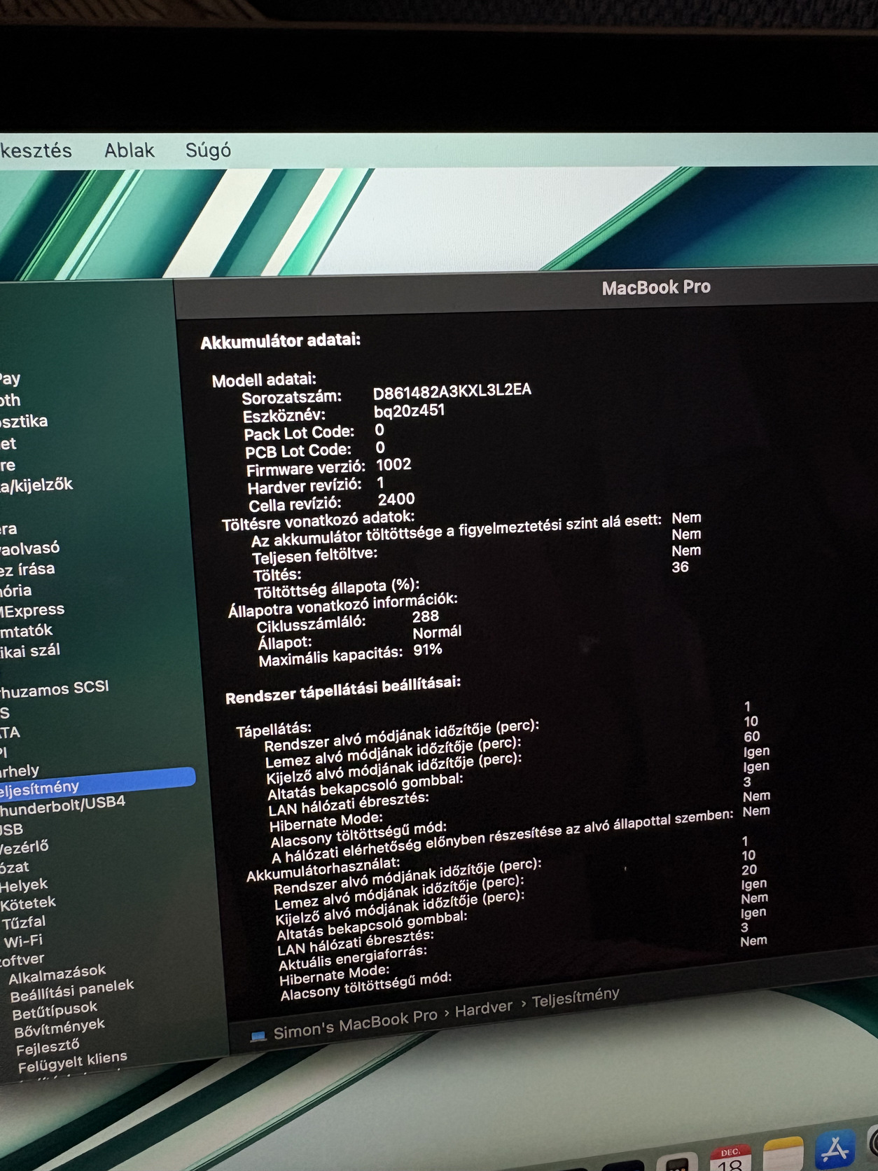Select Thunderbolt/USB4 in the sidebar
Image resolution: width=878 pixels, height=1171 pixels.
coord(62,805)
